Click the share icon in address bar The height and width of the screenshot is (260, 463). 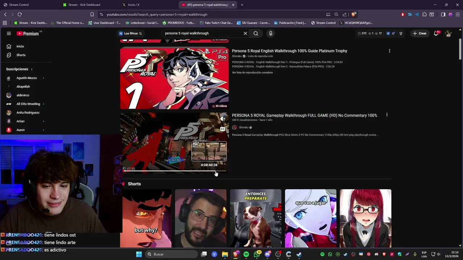[x=344, y=14]
